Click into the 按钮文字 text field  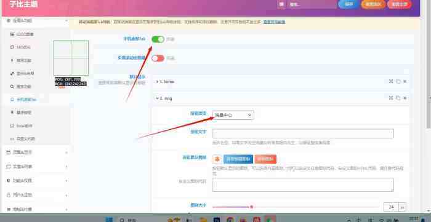303,133
